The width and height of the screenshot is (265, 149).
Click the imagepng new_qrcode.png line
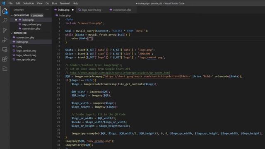click(x=90, y=141)
